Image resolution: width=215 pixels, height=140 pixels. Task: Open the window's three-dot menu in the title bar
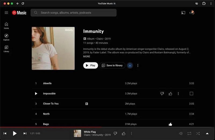pyautogui.click(x=211, y=3)
